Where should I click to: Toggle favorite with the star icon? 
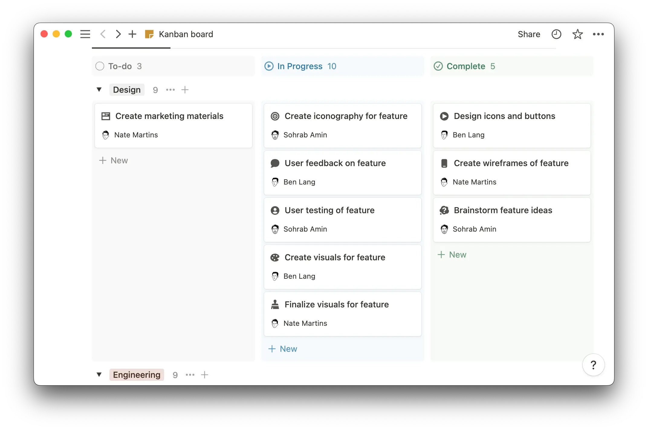pyautogui.click(x=578, y=34)
